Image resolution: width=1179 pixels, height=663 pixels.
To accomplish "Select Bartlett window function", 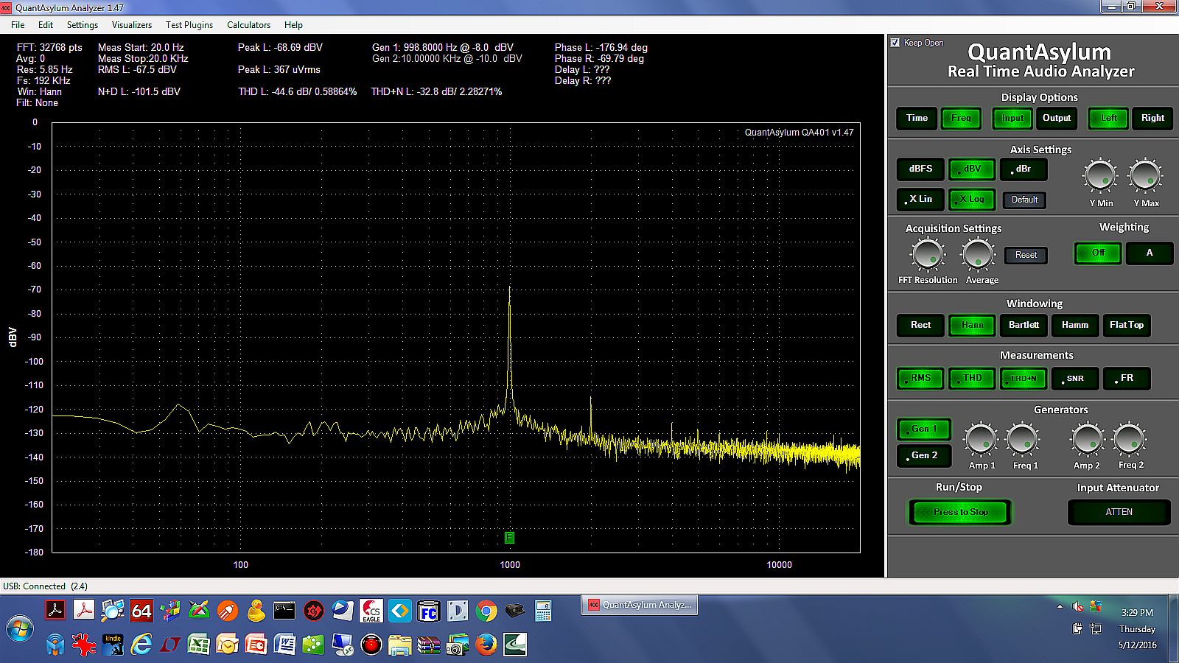I will click(x=1024, y=325).
